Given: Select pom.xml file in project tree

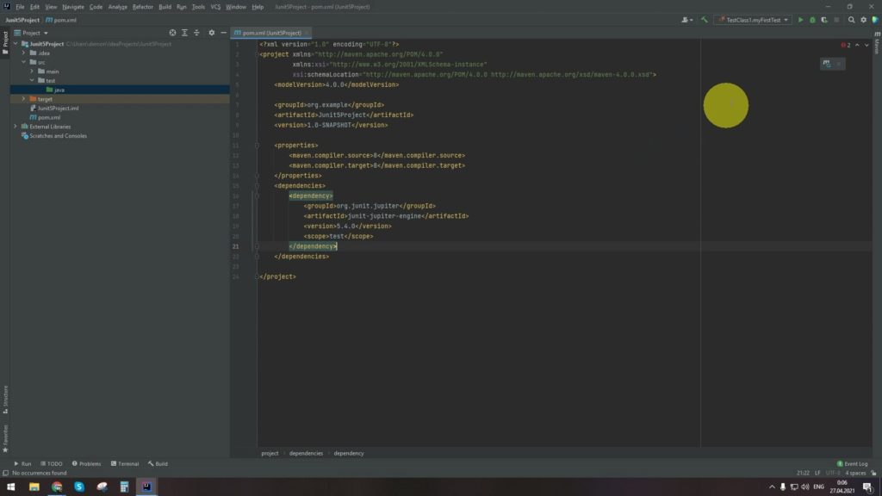Looking at the screenshot, I should coord(49,117).
